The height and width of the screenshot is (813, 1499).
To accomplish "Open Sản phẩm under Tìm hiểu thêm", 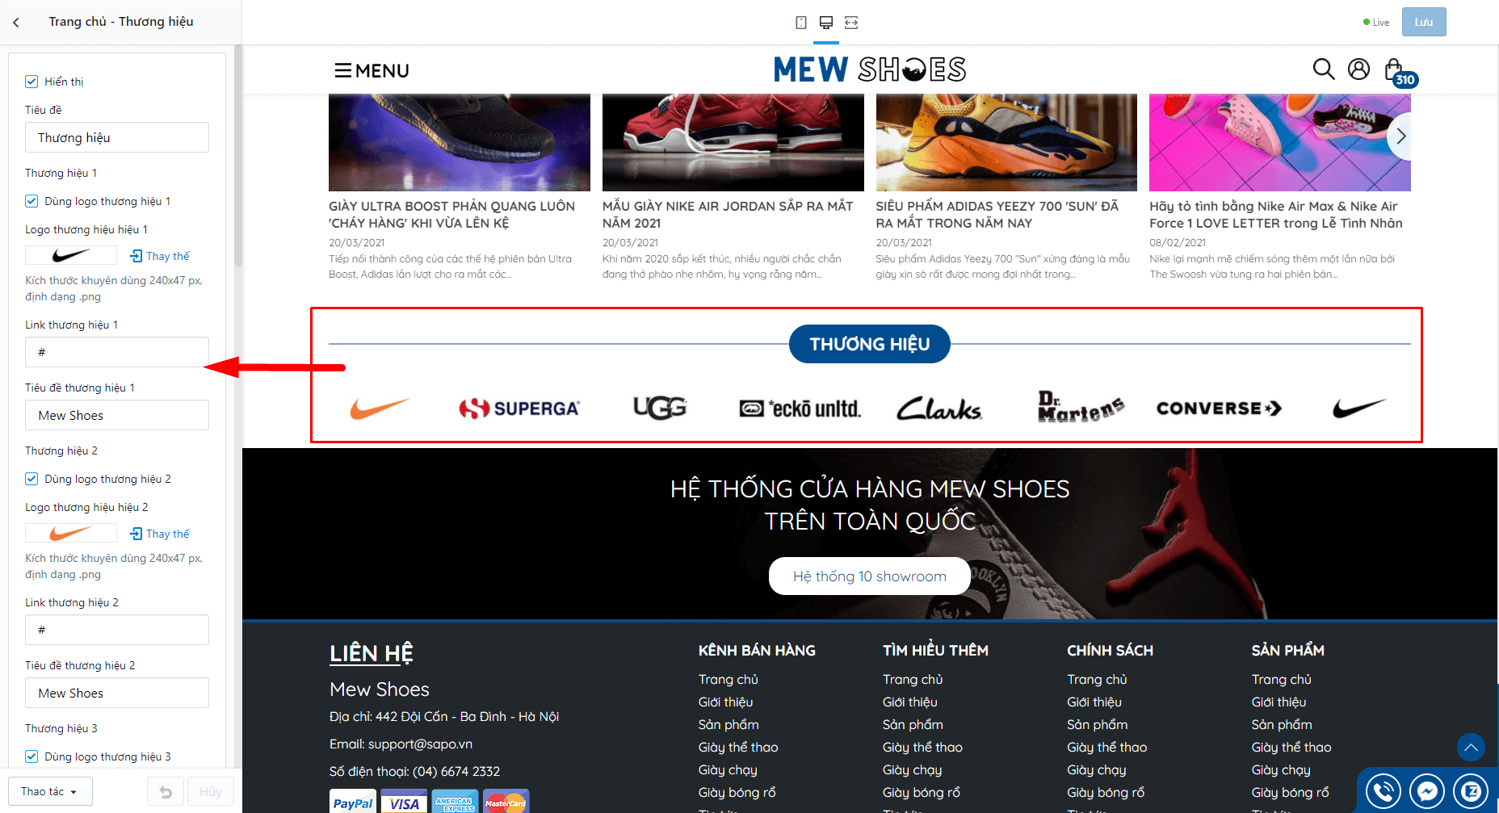I will tap(913, 725).
